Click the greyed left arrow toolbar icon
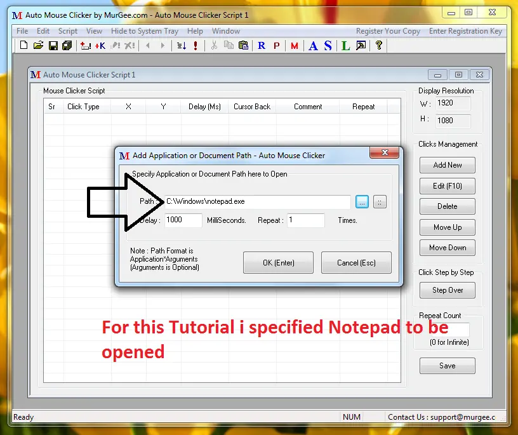The width and height of the screenshot is (518, 435). (x=148, y=46)
